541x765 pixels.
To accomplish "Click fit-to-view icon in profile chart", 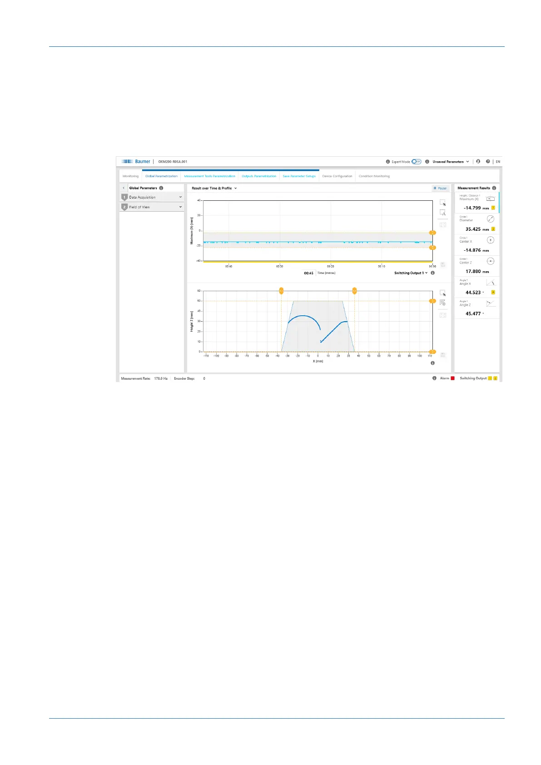I will coord(443,315).
